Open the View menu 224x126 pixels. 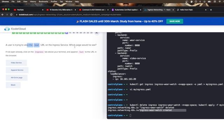pyautogui.click(x=25, y=1)
